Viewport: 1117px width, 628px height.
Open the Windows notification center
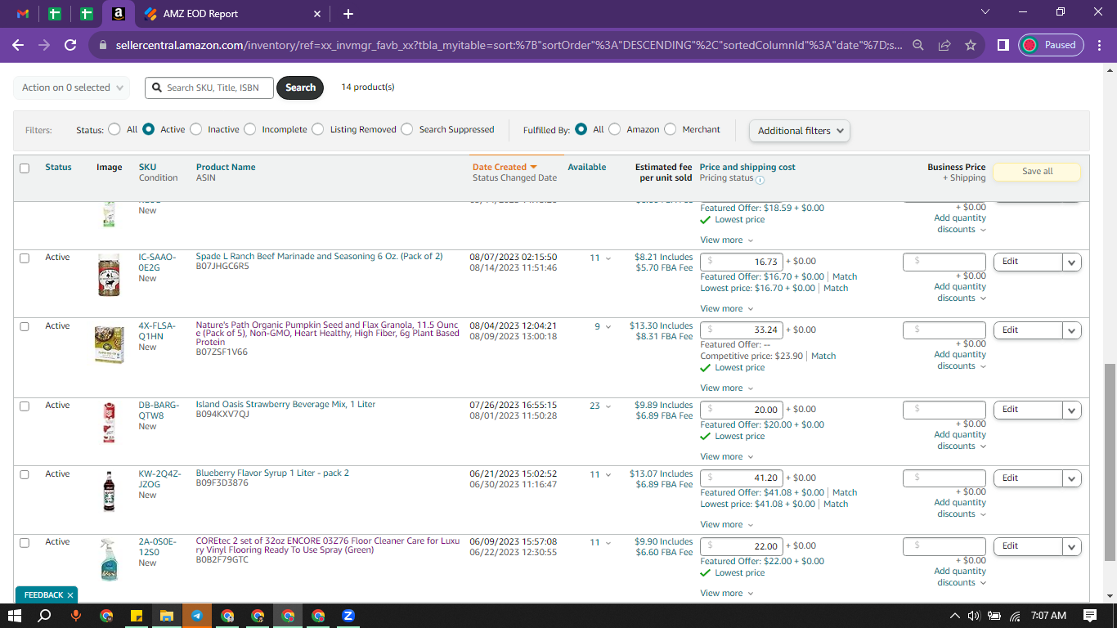click(x=1090, y=616)
